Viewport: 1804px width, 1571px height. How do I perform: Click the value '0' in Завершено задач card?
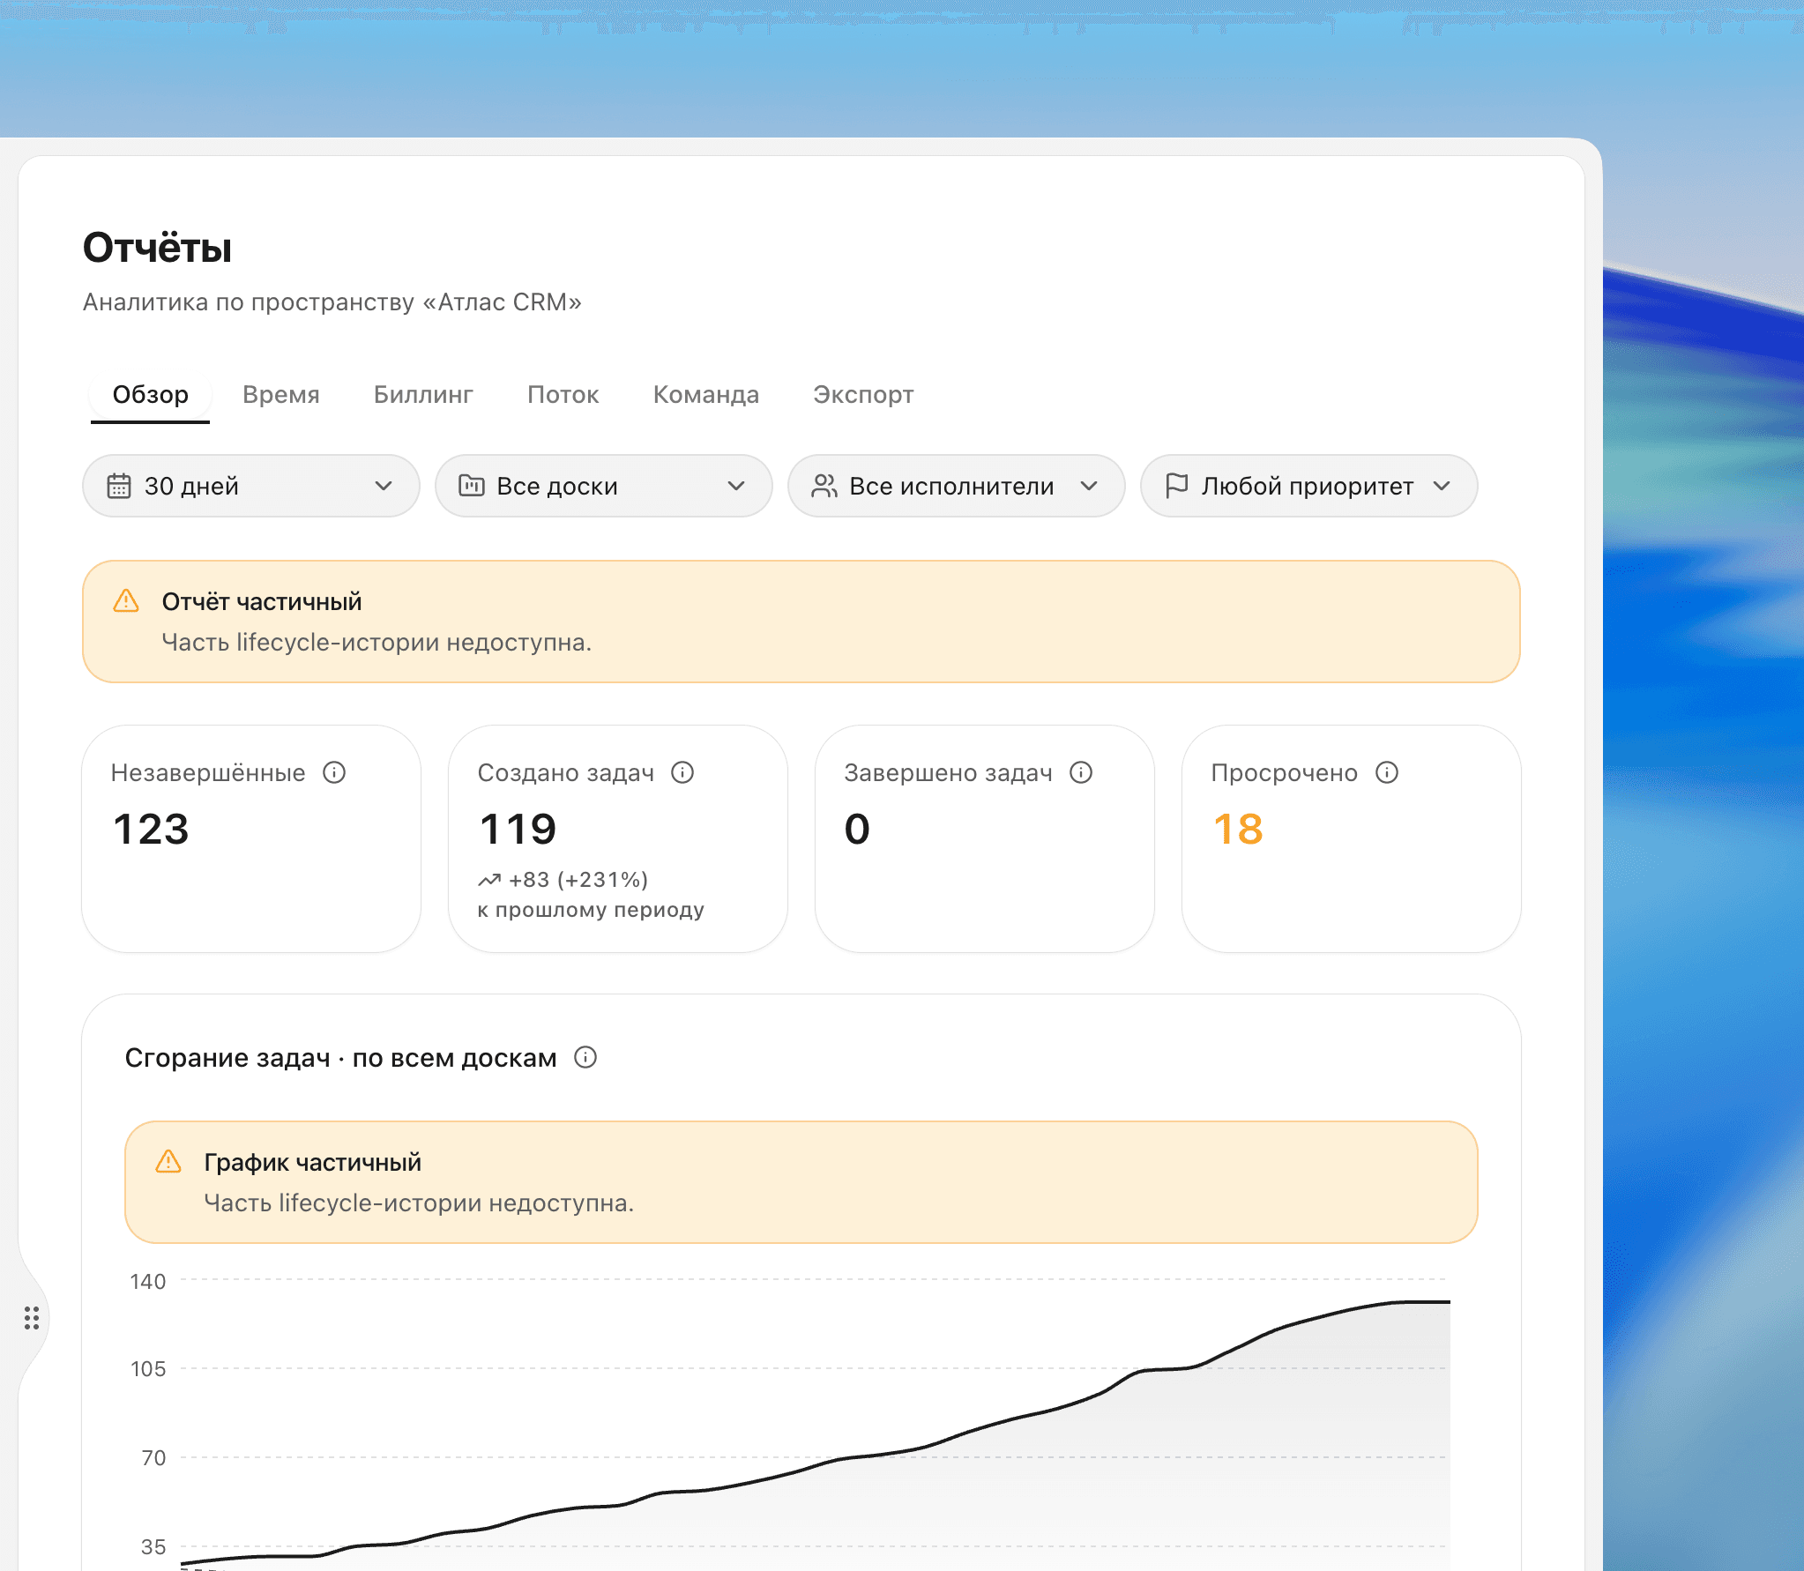point(857,830)
